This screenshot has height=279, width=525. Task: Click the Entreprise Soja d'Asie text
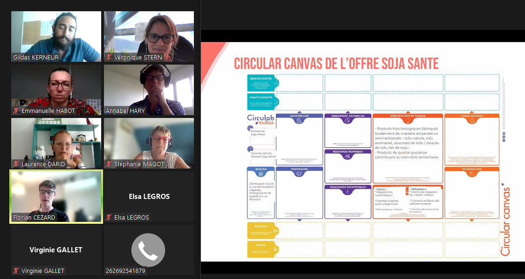(258, 133)
